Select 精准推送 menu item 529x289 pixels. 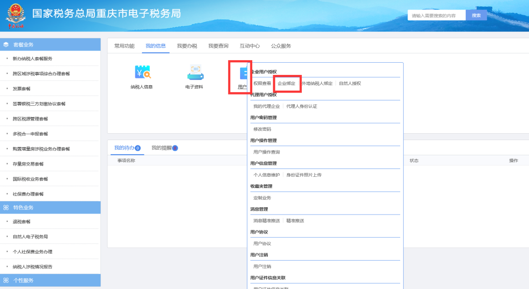pos(295,221)
